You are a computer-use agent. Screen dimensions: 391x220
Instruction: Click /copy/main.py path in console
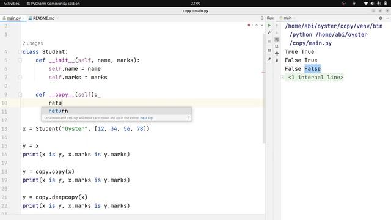(x=310, y=43)
